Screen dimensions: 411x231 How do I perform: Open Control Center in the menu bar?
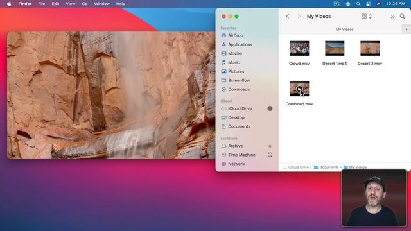368,4
